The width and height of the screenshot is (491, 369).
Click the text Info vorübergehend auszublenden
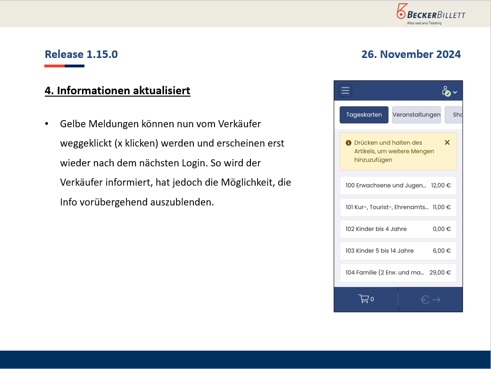point(137,202)
